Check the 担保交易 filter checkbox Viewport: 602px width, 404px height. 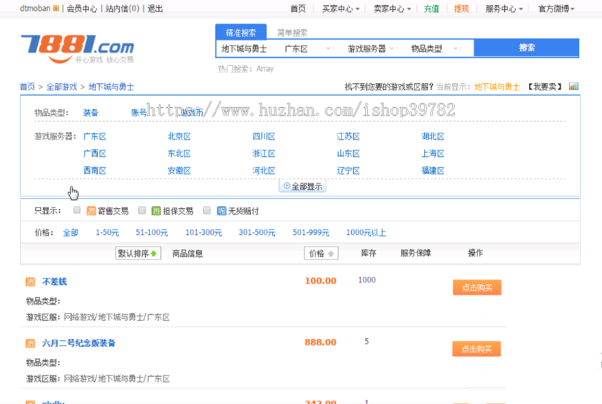142,210
